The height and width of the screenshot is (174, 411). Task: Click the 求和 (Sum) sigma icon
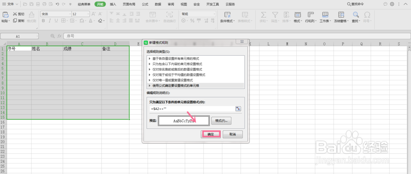(263, 15)
